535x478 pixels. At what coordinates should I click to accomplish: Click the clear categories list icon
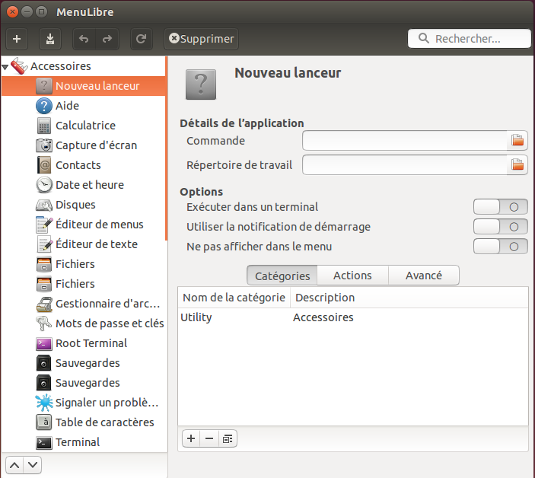click(x=228, y=438)
